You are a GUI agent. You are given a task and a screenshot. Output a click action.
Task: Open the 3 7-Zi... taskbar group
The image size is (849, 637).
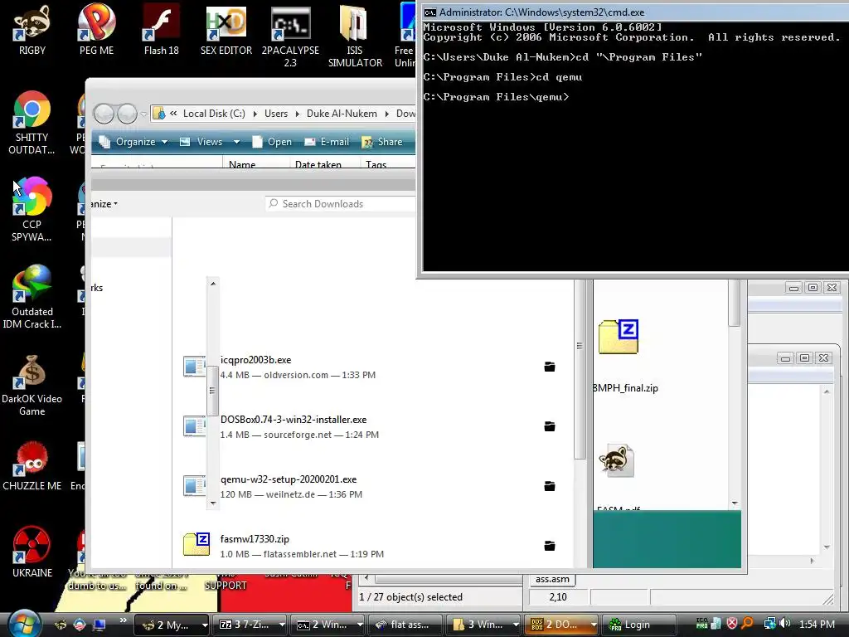(250, 625)
